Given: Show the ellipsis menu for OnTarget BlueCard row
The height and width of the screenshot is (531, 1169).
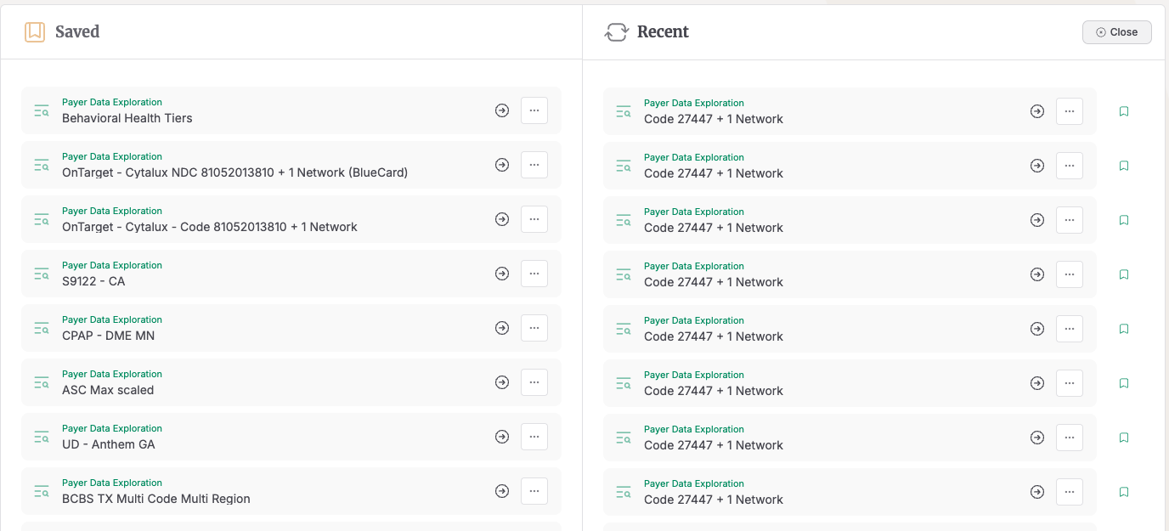Looking at the screenshot, I should 534,165.
